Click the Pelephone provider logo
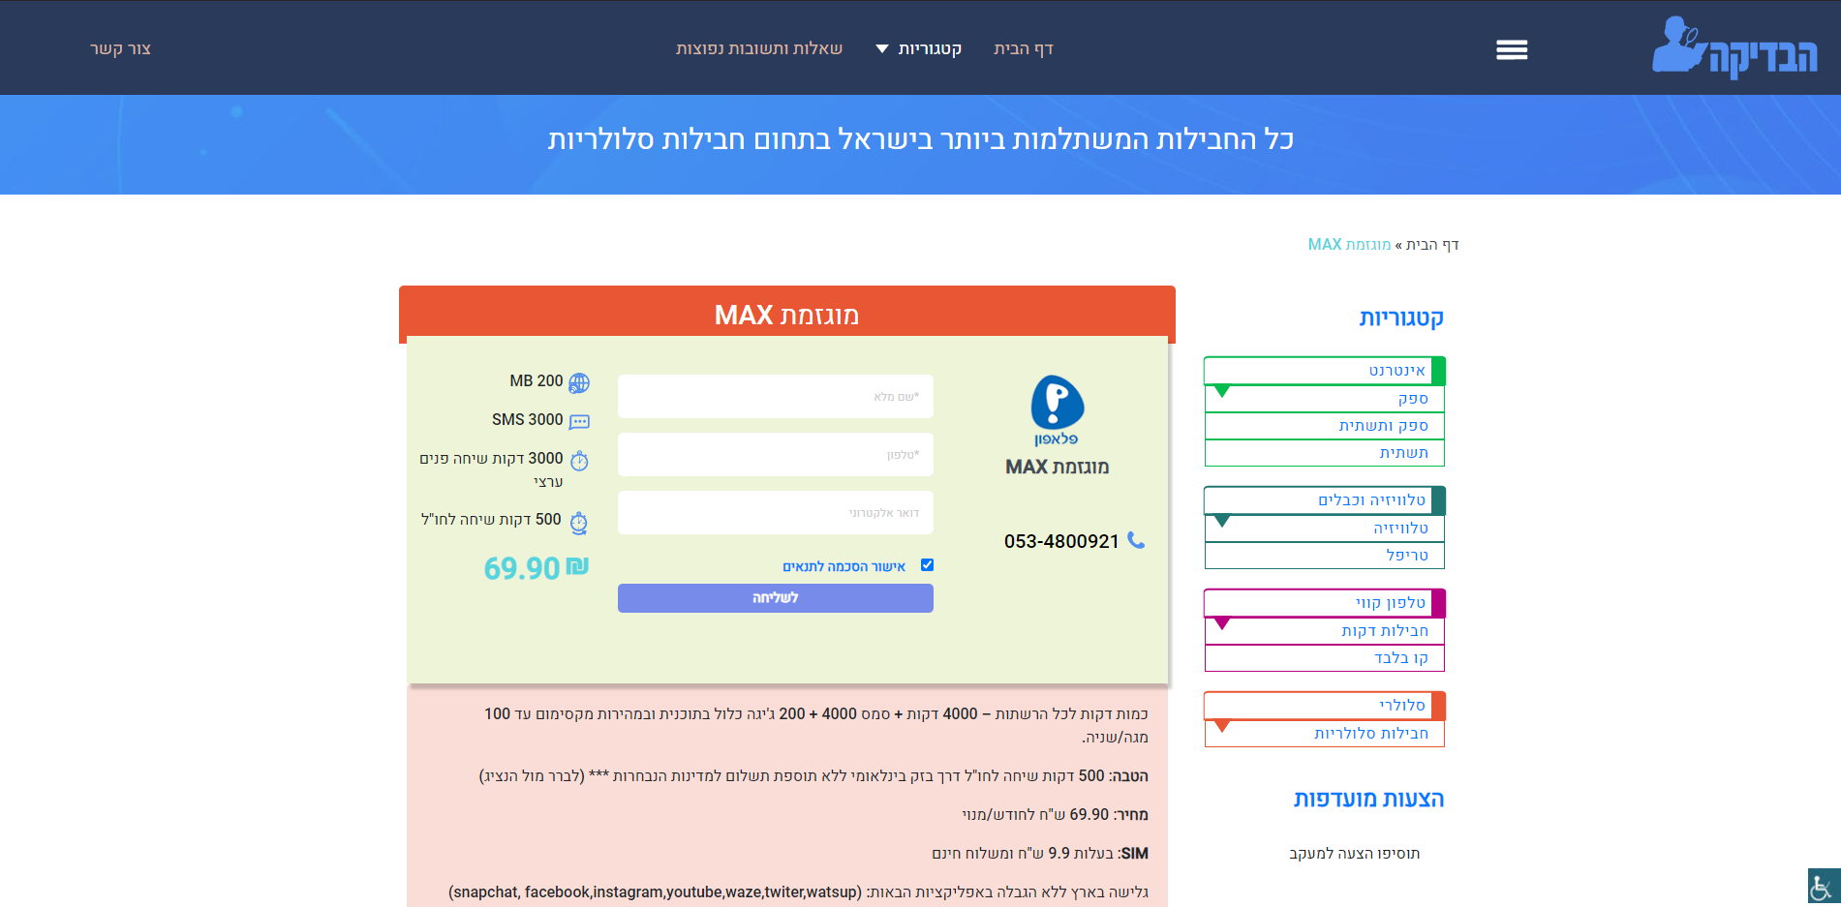1841x907 pixels. point(1057,410)
